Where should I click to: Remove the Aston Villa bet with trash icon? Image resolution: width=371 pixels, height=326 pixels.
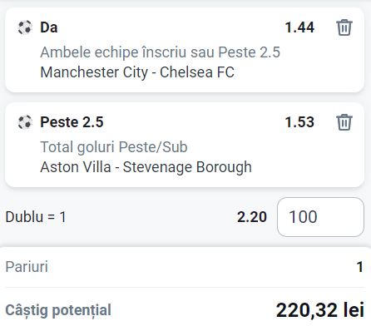(344, 122)
